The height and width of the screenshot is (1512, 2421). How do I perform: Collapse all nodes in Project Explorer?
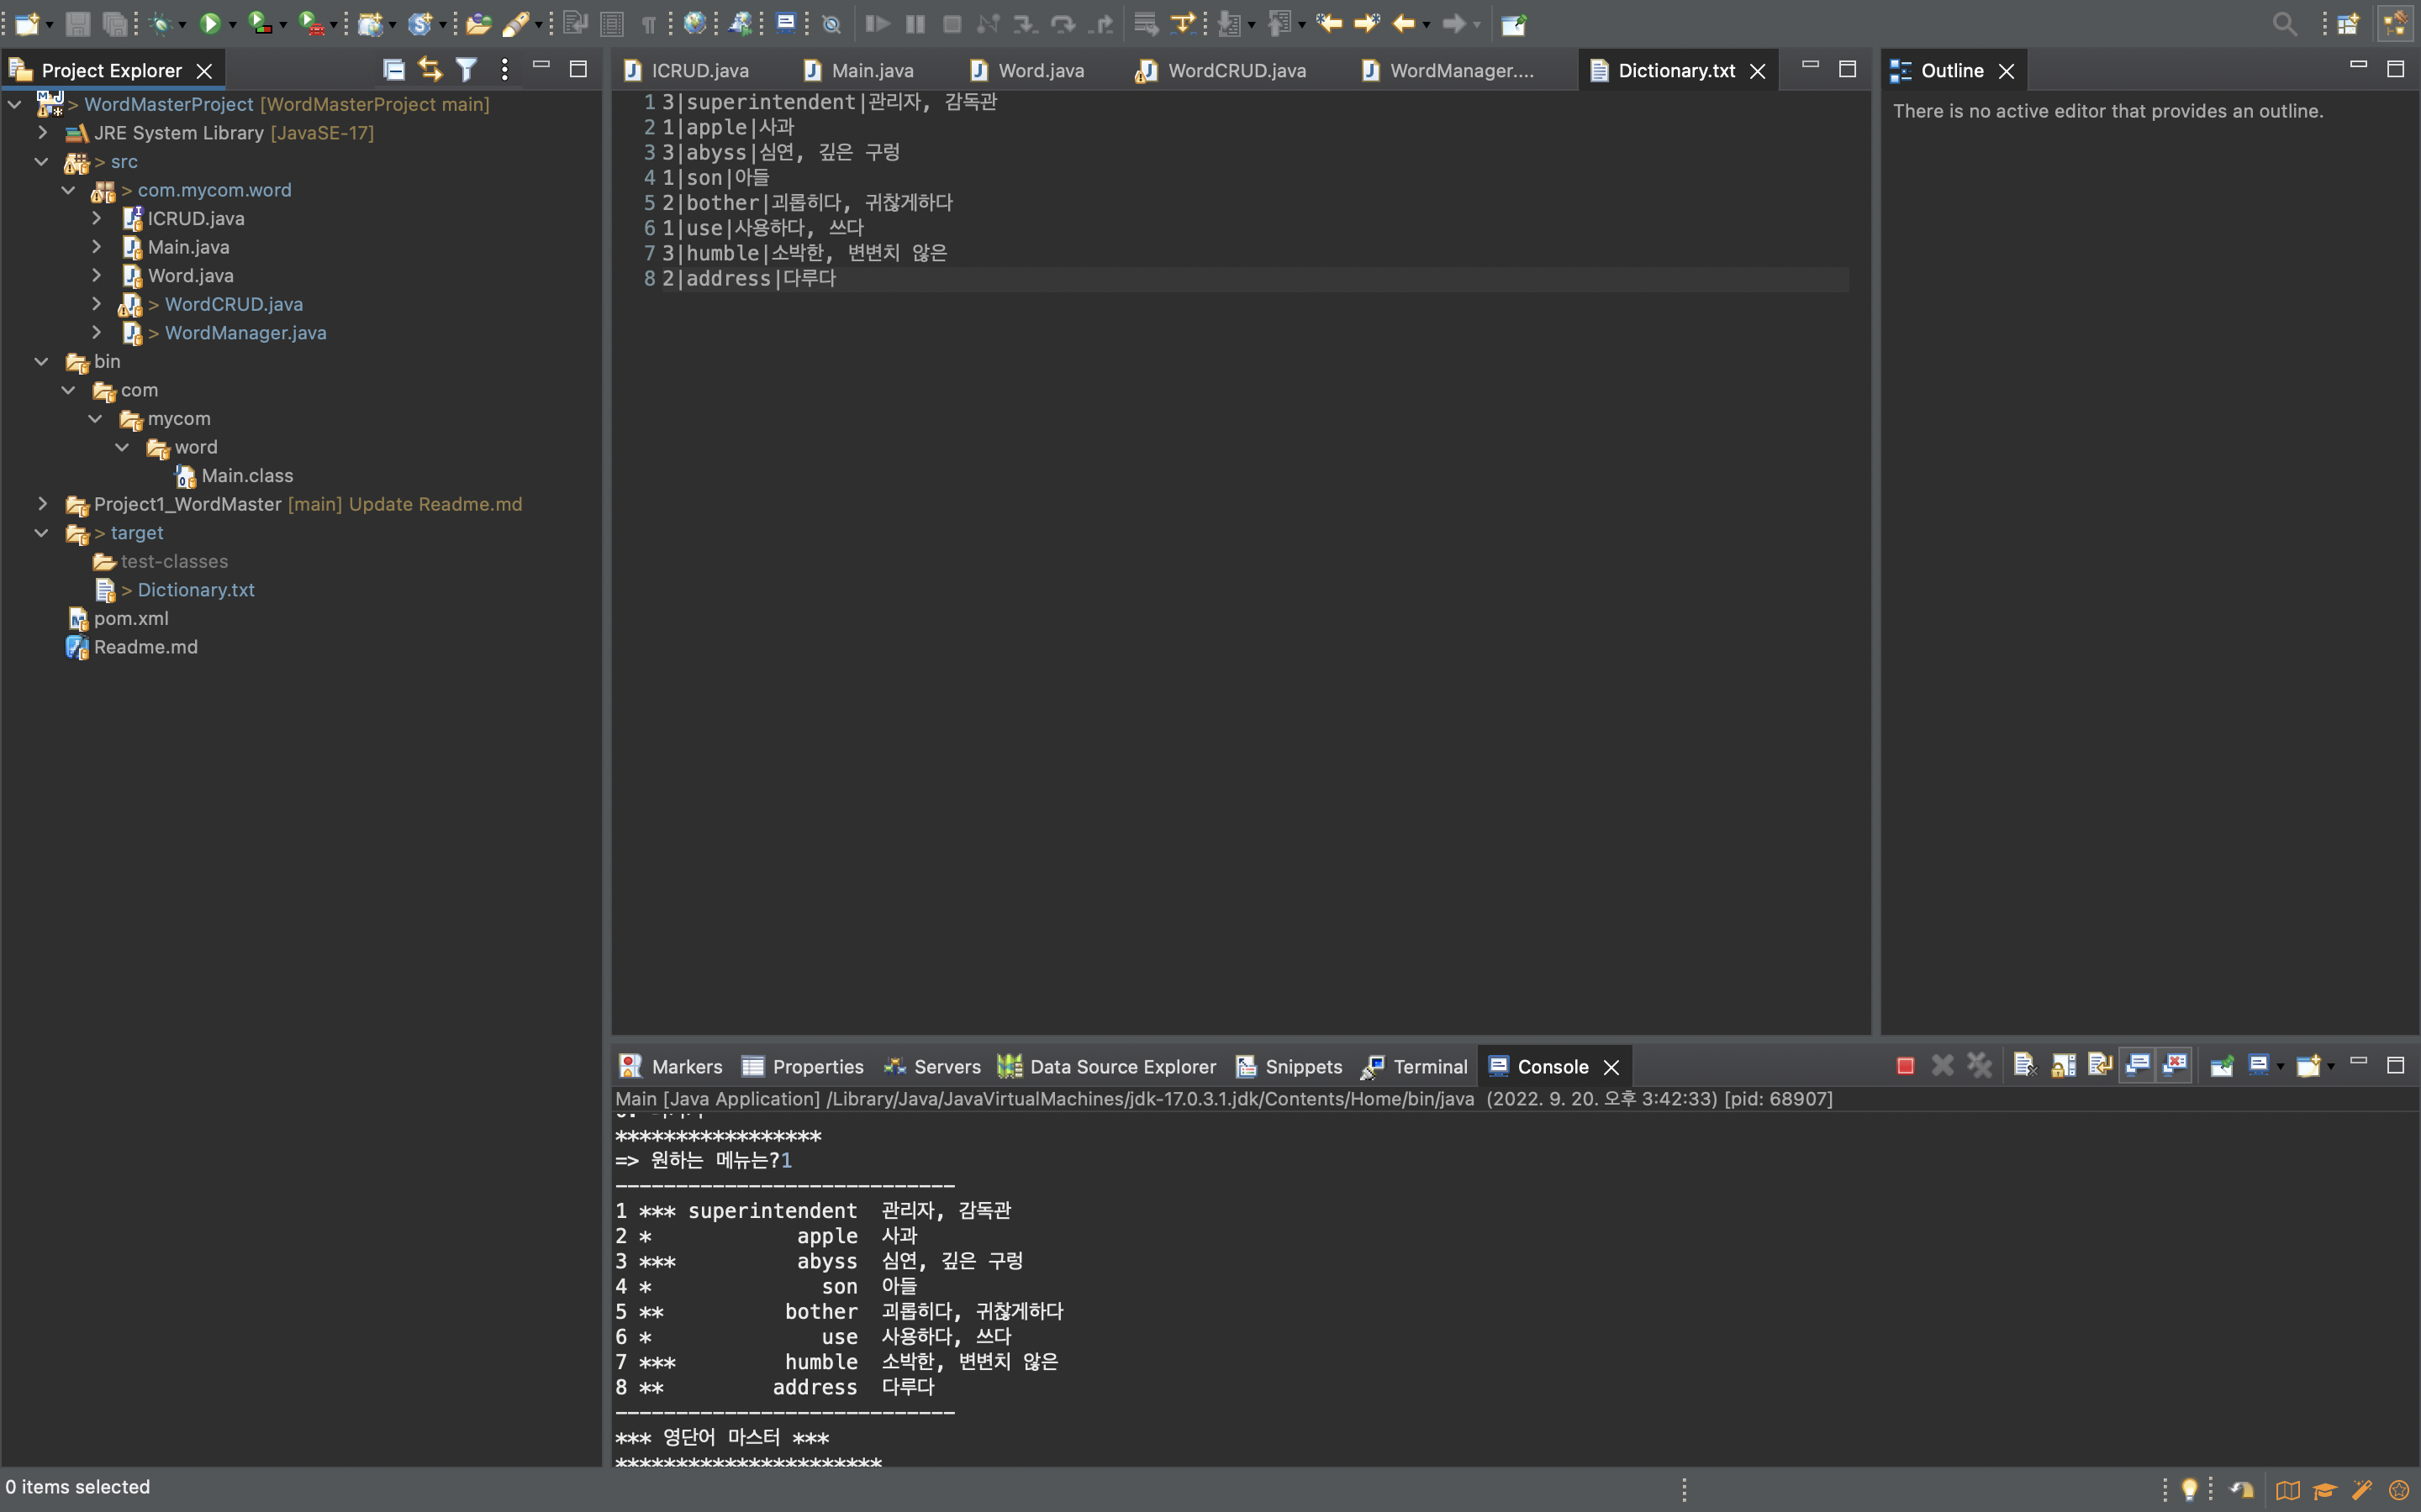coord(393,69)
